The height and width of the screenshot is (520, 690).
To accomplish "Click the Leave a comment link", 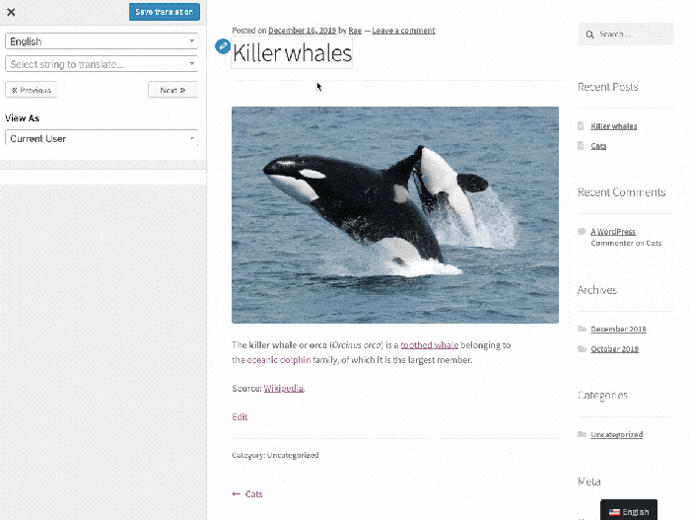I will (x=403, y=31).
